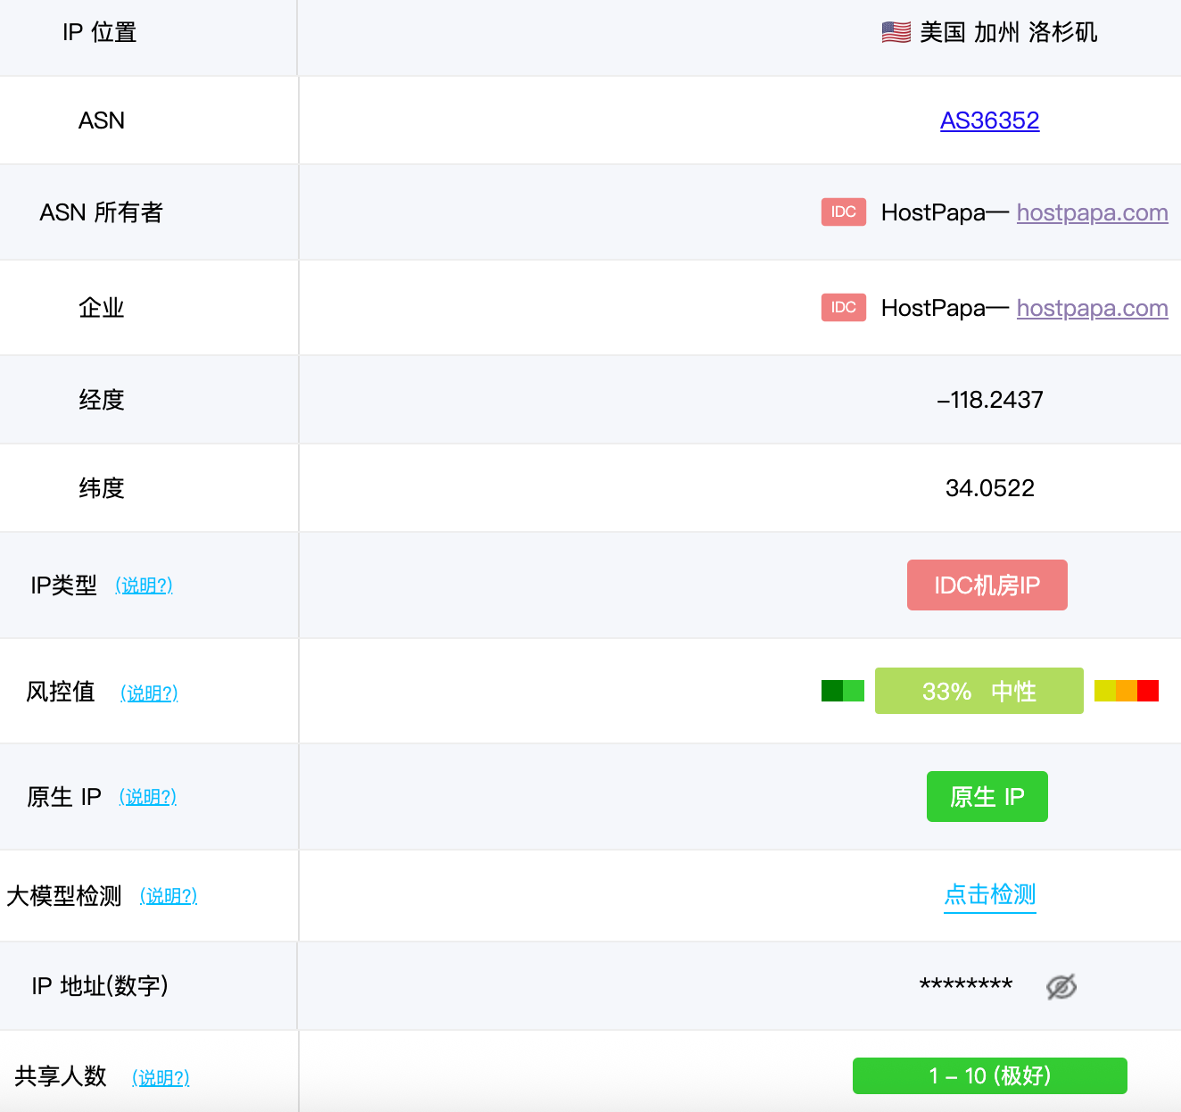Open hostpapa.com link in 企业 row
Image resolution: width=1181 pixels, height=1112 pixels.
pos(1092,308)
